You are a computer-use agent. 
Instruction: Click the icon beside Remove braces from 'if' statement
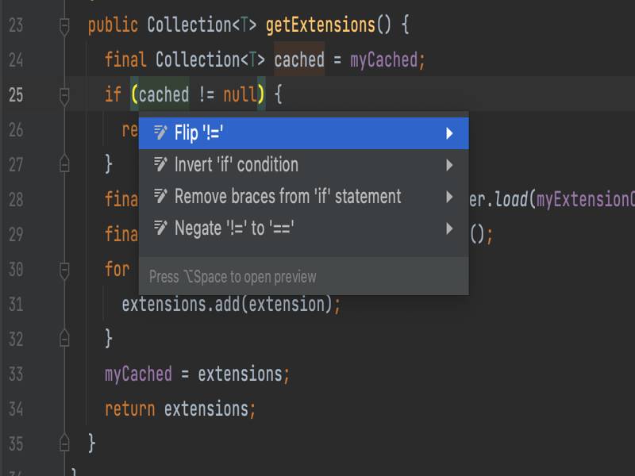point(160,197)
